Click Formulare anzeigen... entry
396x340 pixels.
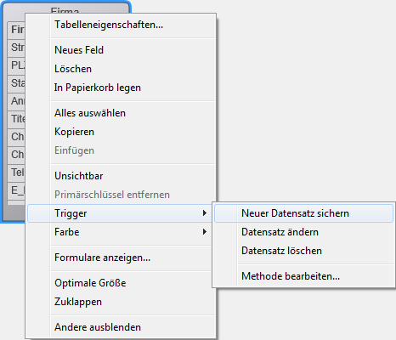(x=120, y=258)
